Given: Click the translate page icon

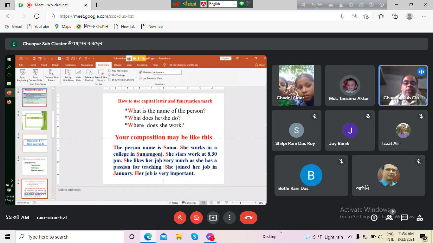Looking at the screenshot, I should point(354,16).
